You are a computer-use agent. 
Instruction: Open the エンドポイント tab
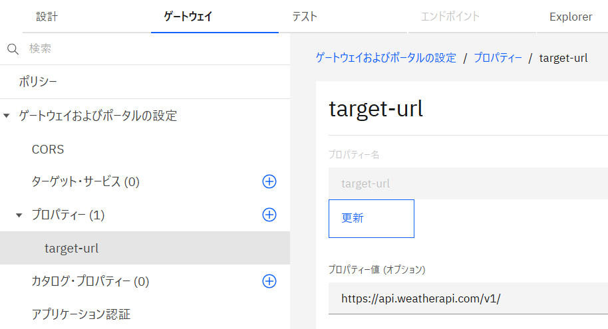coord(472,17)
